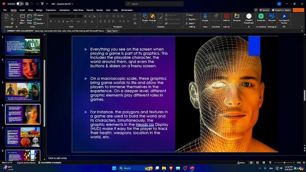Increase font size with the larger A
306x172 pixels.
[x=86, y=16]
